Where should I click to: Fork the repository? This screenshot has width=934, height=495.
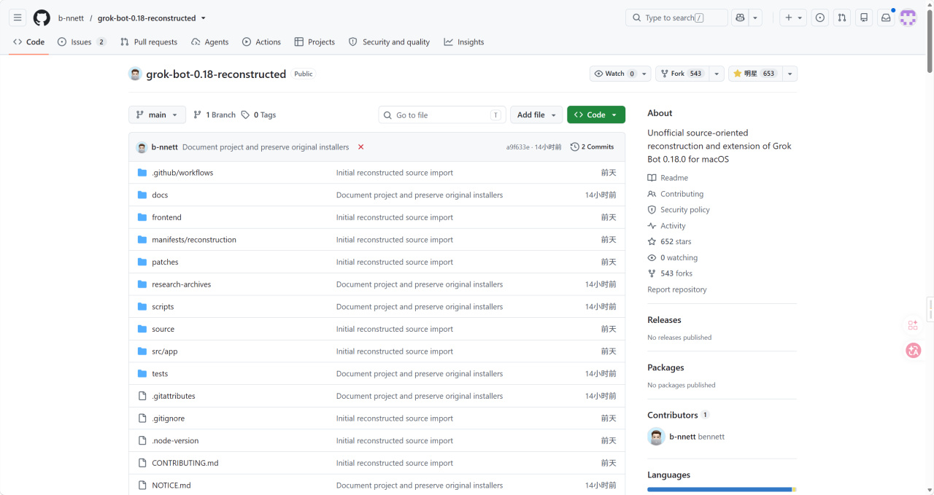682,74
